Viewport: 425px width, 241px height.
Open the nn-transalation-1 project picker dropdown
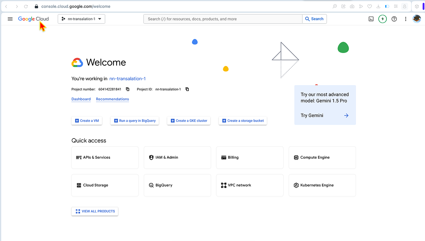pos(81,19)
